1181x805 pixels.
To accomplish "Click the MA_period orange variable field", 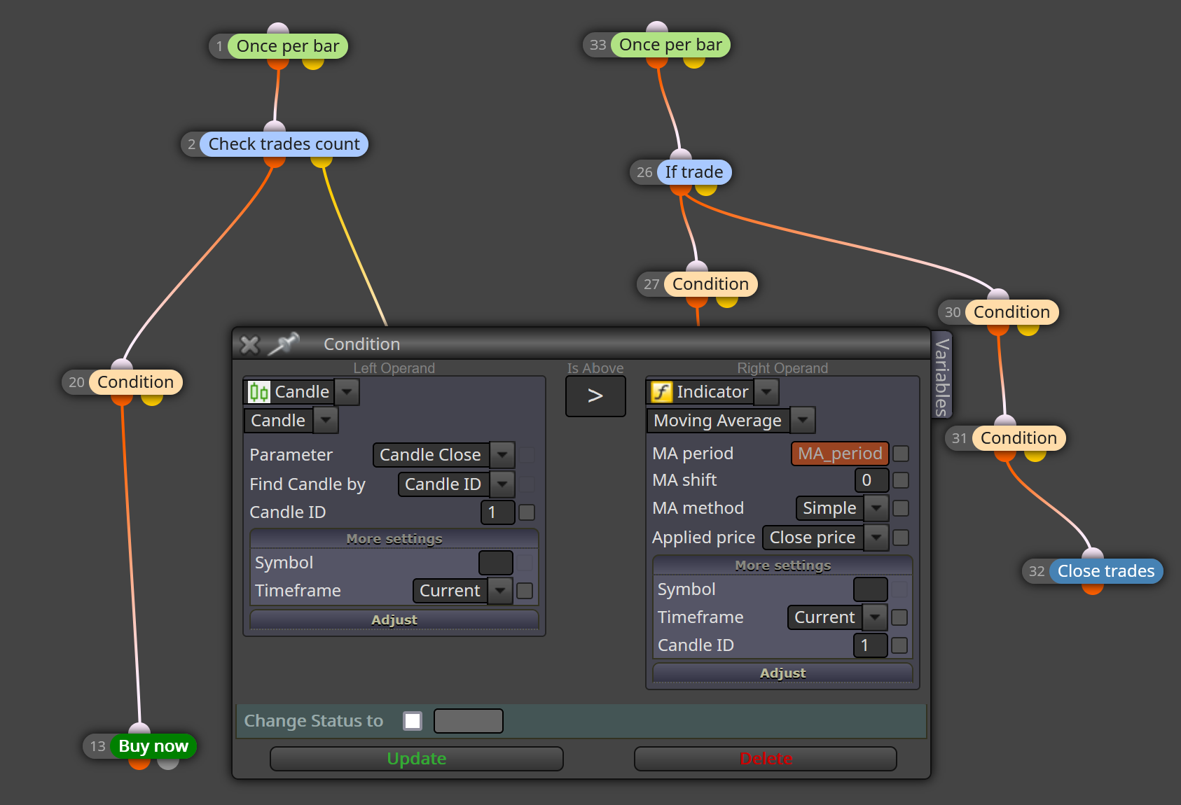I will tap(840, 454).
